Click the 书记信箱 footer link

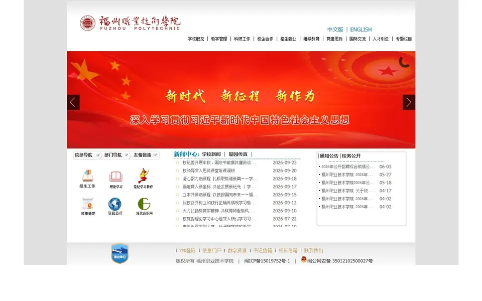[263, 251]
